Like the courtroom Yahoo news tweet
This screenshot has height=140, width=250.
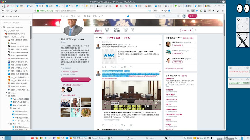click(x=122, y=125)
